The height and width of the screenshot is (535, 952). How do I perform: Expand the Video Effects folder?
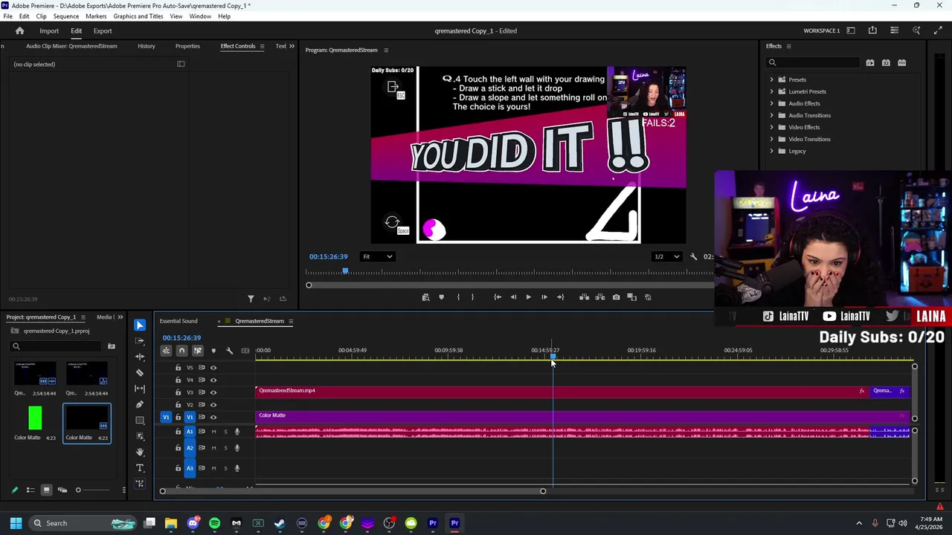coord(772,127)
